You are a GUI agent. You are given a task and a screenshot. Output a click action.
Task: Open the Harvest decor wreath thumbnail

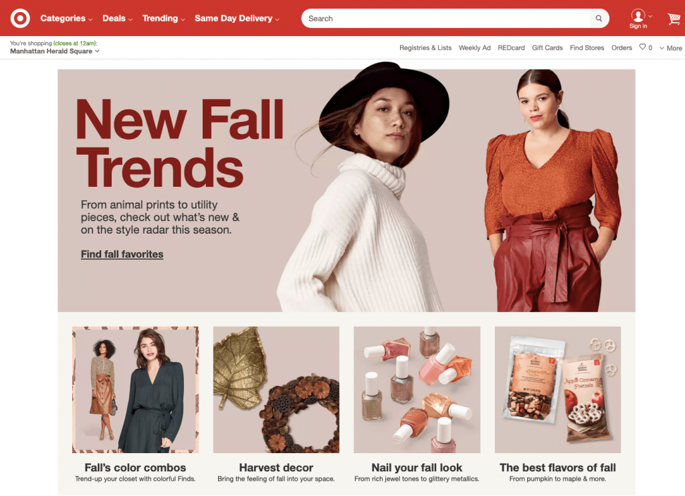(276, 390)
